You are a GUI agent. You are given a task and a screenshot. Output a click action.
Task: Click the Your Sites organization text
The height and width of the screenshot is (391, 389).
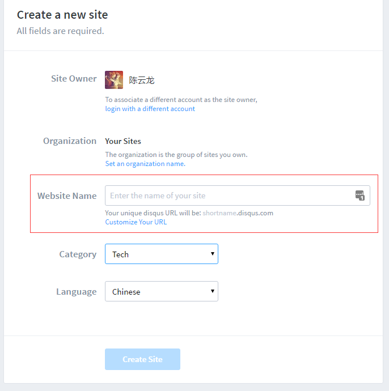click(123, 141)
